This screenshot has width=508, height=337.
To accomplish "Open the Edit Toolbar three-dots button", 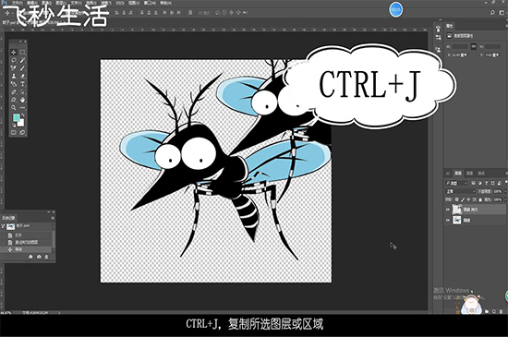I will 23,107.
